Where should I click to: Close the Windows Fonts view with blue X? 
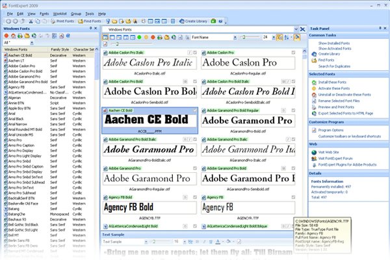(x=303, y=29)
